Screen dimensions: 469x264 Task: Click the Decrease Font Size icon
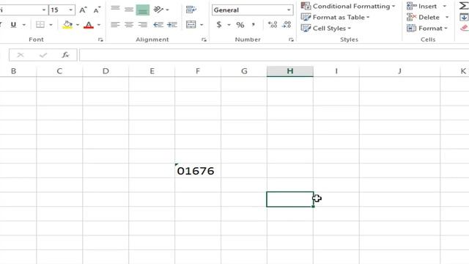click(97, 10)
